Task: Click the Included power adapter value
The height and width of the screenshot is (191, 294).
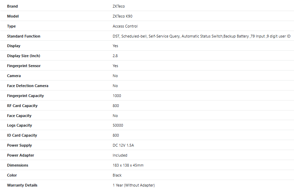Action: point(120,155)
